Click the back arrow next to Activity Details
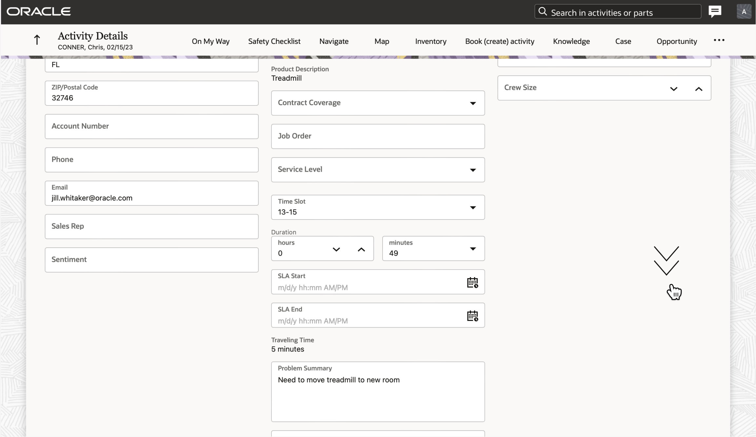This screenshot has width=756, height=437. tap(37, 40)
